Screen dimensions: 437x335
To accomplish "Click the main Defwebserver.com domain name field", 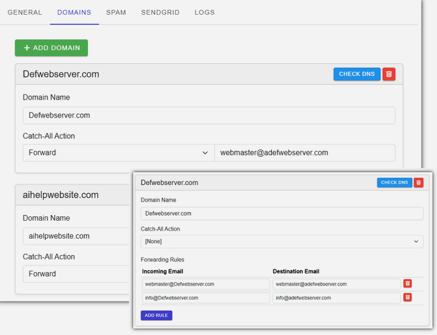I will [x=209, y=116].
